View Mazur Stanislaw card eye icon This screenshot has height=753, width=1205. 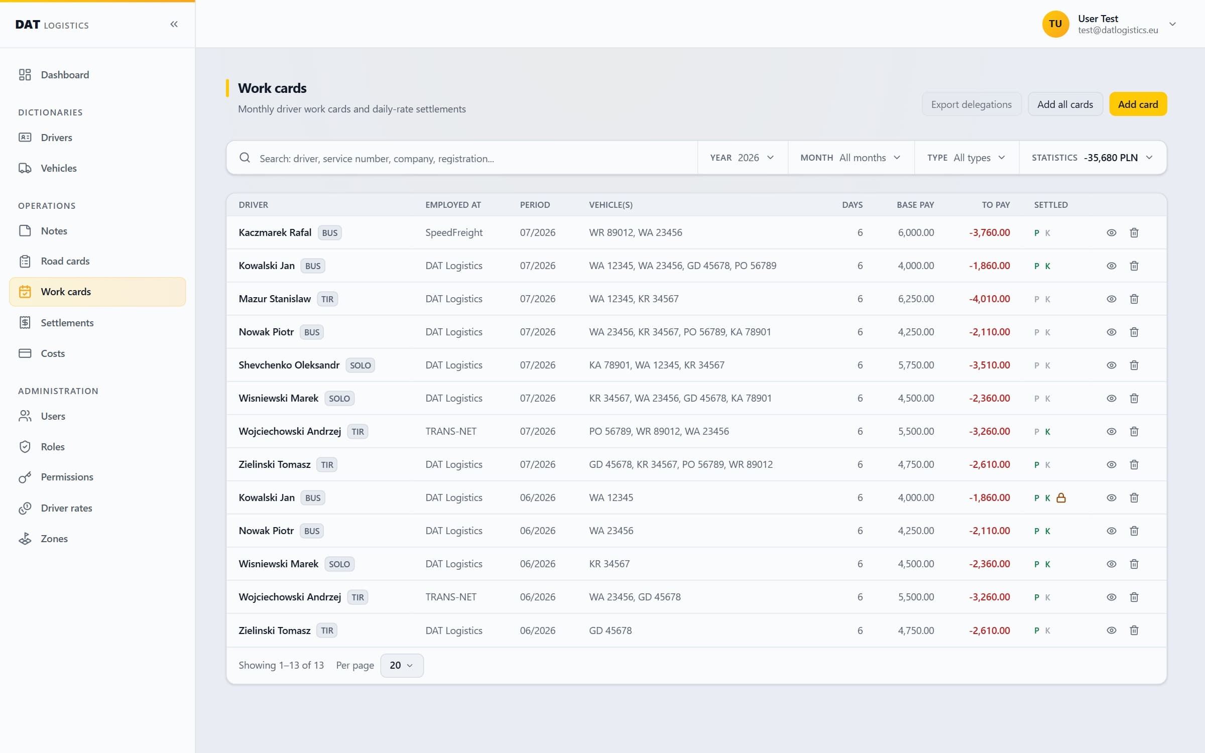(1111, 299)
